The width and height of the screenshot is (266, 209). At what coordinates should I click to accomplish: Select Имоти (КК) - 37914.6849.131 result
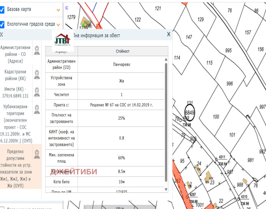tap(16, 92)
